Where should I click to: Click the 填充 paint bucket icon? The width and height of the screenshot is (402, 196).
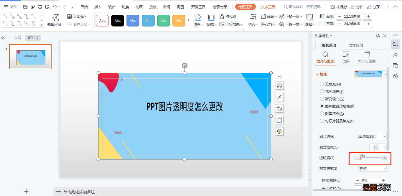point(198,17)
